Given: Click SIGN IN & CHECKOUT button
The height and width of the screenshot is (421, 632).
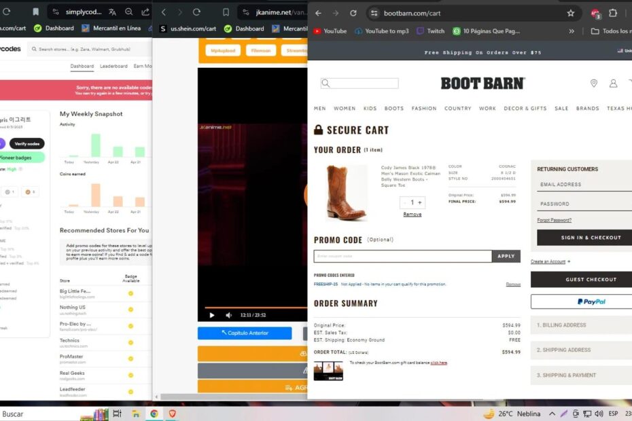Looking at the screenshot, I should click(x=584, y=238).
